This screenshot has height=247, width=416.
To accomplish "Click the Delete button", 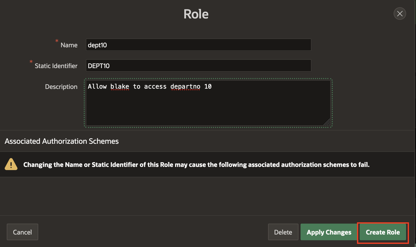I will tap(283, 232).
